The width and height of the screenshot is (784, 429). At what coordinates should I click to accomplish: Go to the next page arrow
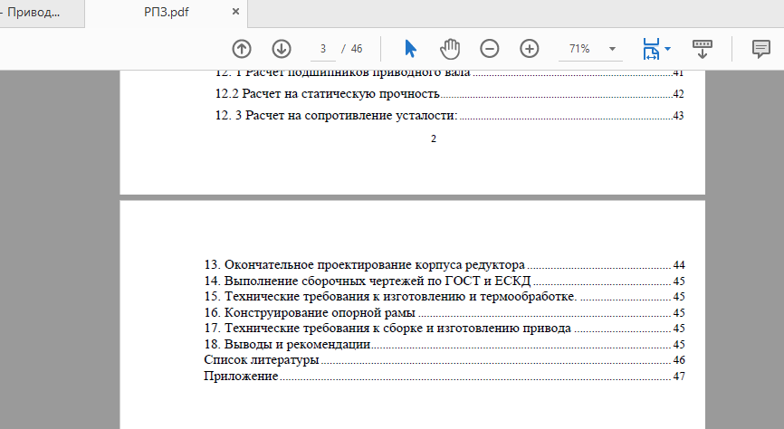282,49
